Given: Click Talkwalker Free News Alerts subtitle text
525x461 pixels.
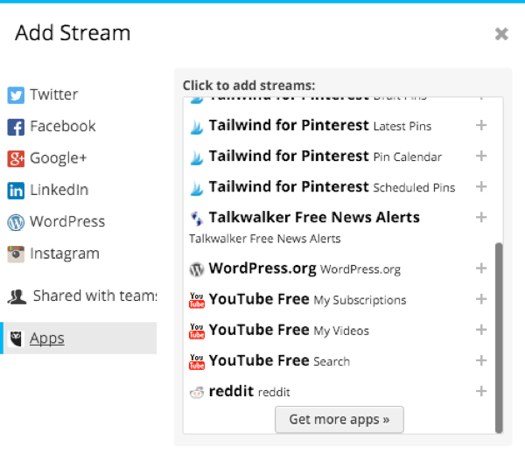Looking at the screenshot, I should (265, 239).
